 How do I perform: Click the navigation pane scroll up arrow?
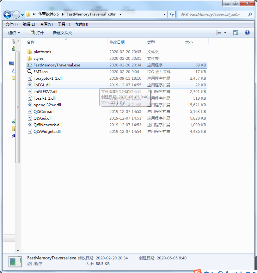pos(18,41)
